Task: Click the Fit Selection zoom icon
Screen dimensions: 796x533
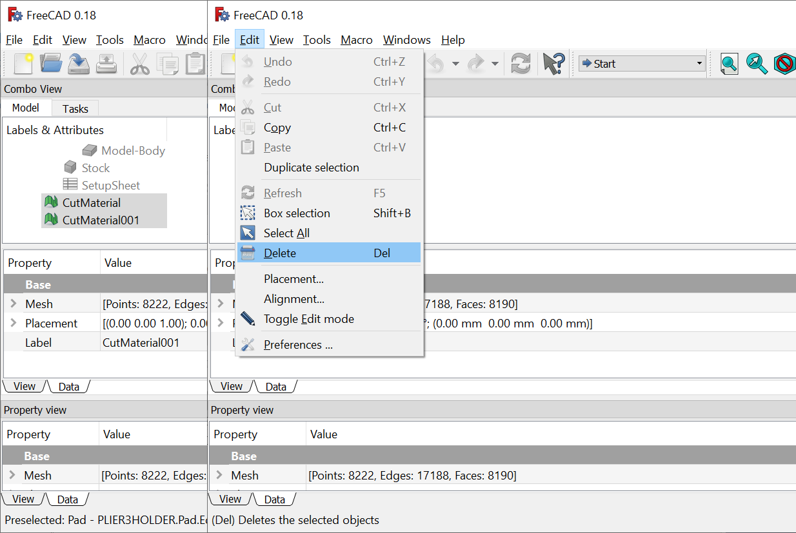Action: pos(757,63)
